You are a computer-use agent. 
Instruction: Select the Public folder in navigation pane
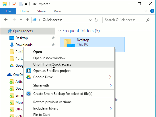tap(17, 52)
